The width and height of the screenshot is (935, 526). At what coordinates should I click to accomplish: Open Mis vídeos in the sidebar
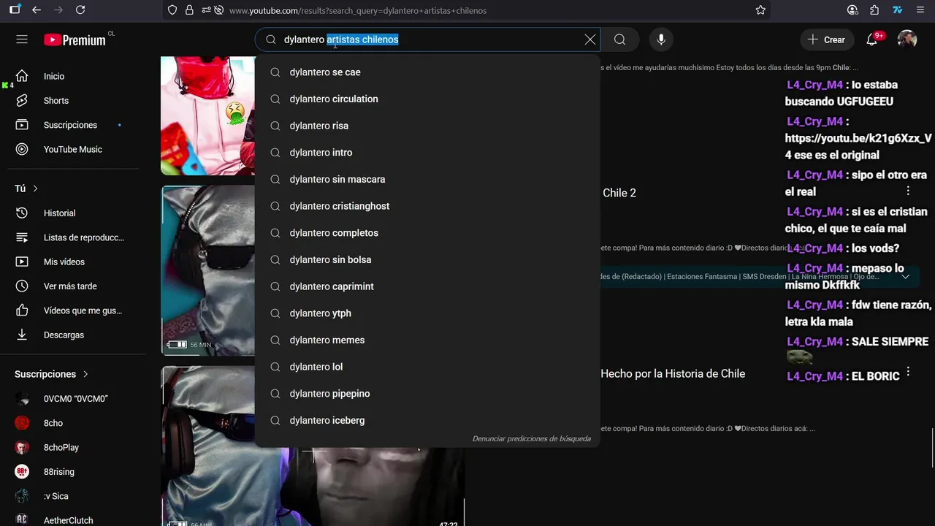click(x=73, y=262)
